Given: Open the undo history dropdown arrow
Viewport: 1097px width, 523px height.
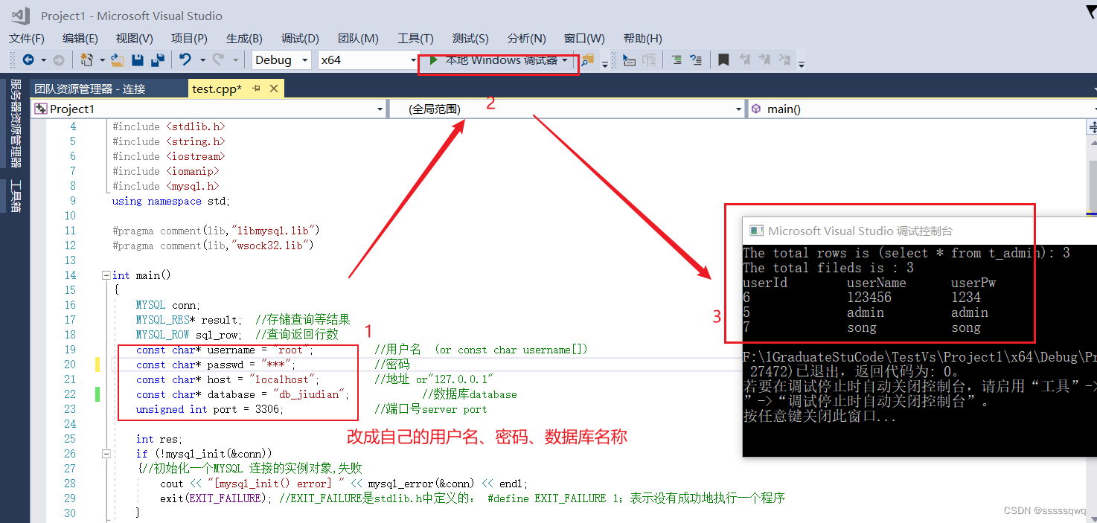Looking at the screenshot, I should [x=202, y=60].
